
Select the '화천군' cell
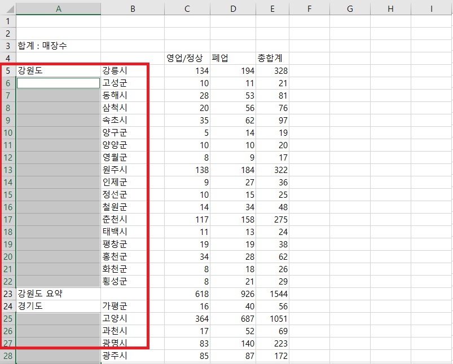pyautogui.click(x=133, y=269)
